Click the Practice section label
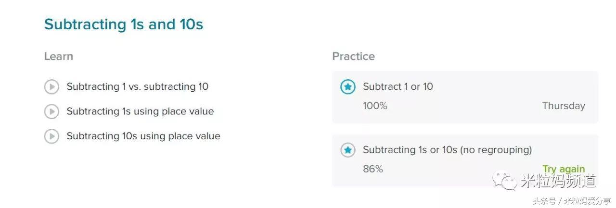Screen dimensions: 616x208 click(x=353, y=56)
